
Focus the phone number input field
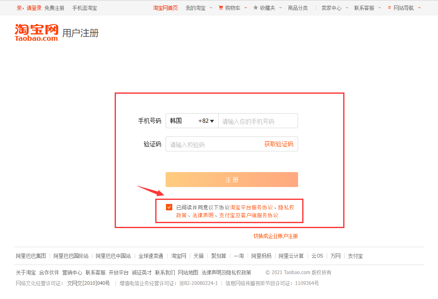coord(258,121)
